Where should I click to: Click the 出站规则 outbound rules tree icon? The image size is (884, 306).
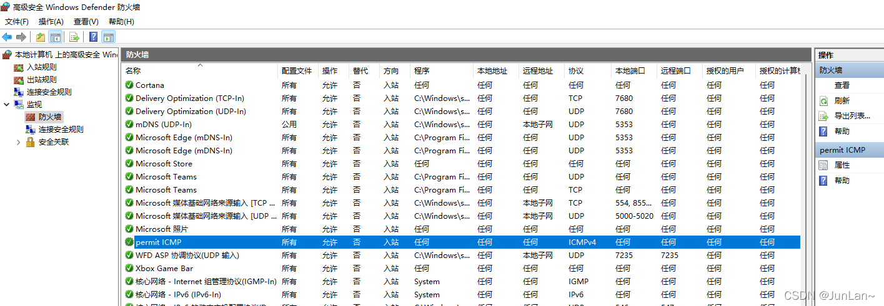tap(19, 79)
